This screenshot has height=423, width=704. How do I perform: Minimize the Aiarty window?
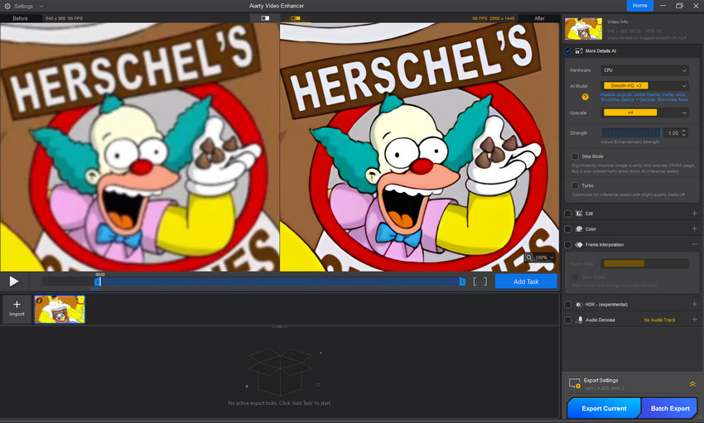pos(663,6)
